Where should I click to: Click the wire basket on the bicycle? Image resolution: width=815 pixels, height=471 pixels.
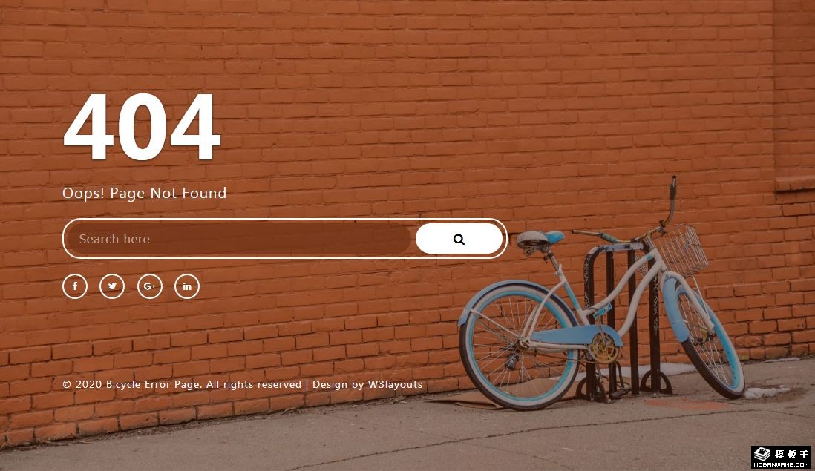click(681, 250)
